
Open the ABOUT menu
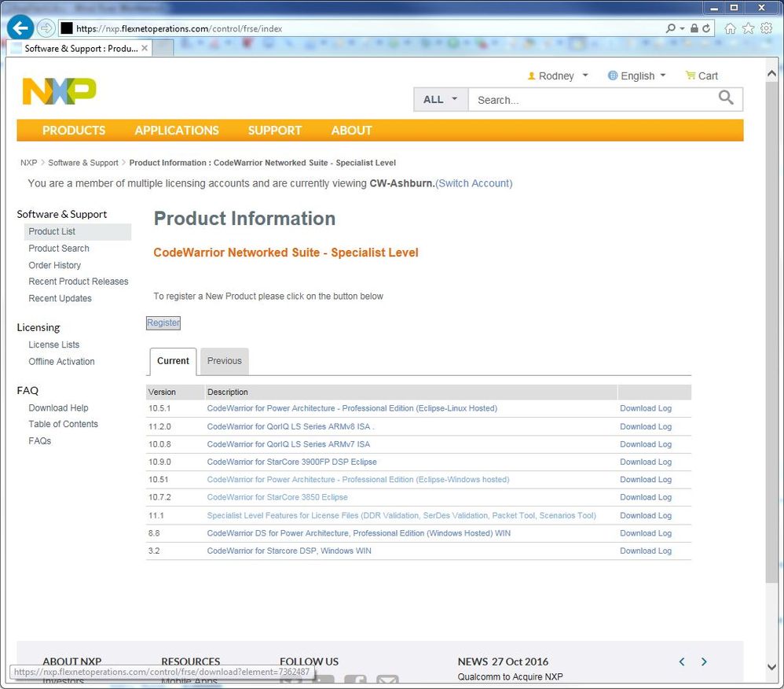[351, 131]
